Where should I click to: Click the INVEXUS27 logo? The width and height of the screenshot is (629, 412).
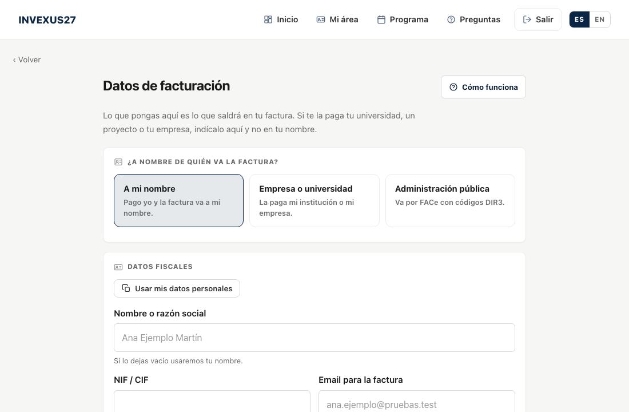(x=47, y=19)
